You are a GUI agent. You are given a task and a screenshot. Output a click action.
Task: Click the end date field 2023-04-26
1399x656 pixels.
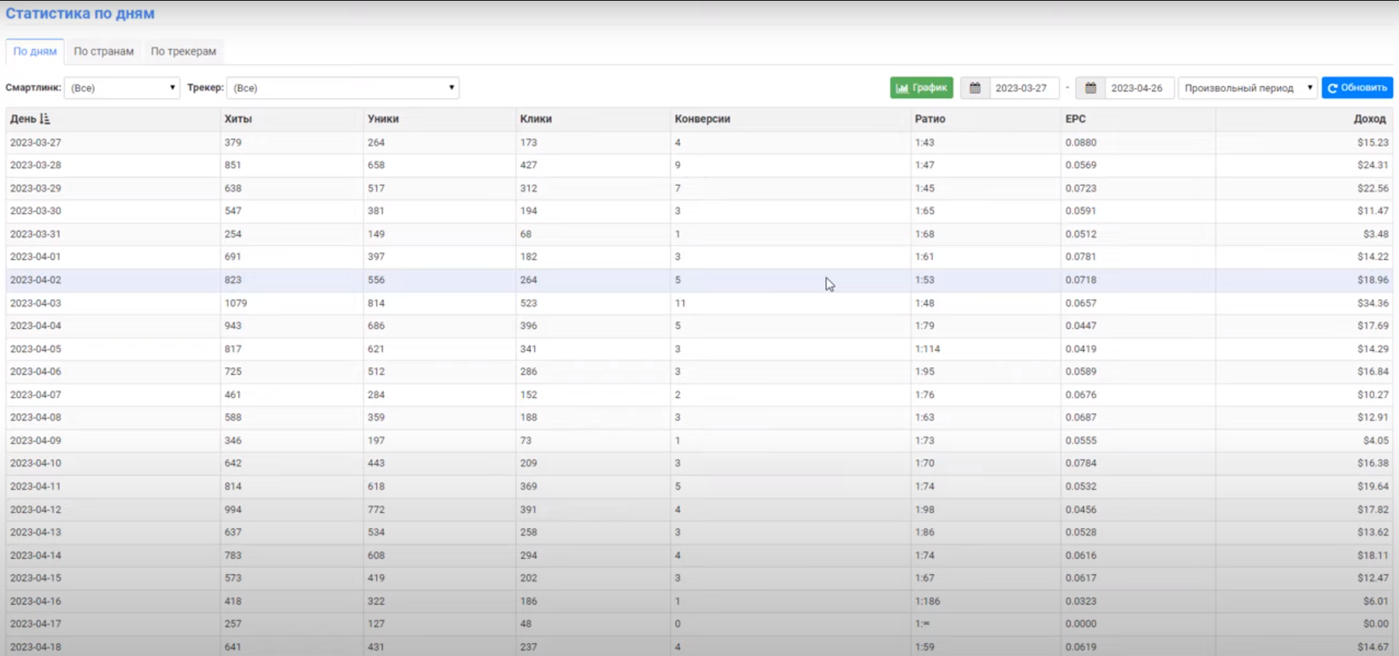coord(1139,88)
